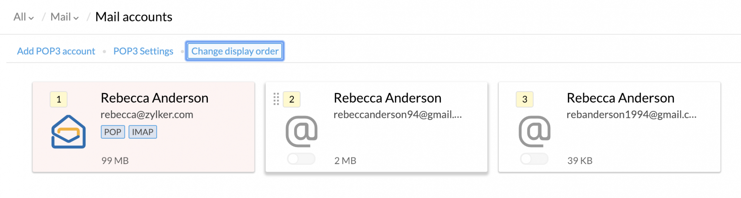Click the Mail accounts page title

(134, 17)
